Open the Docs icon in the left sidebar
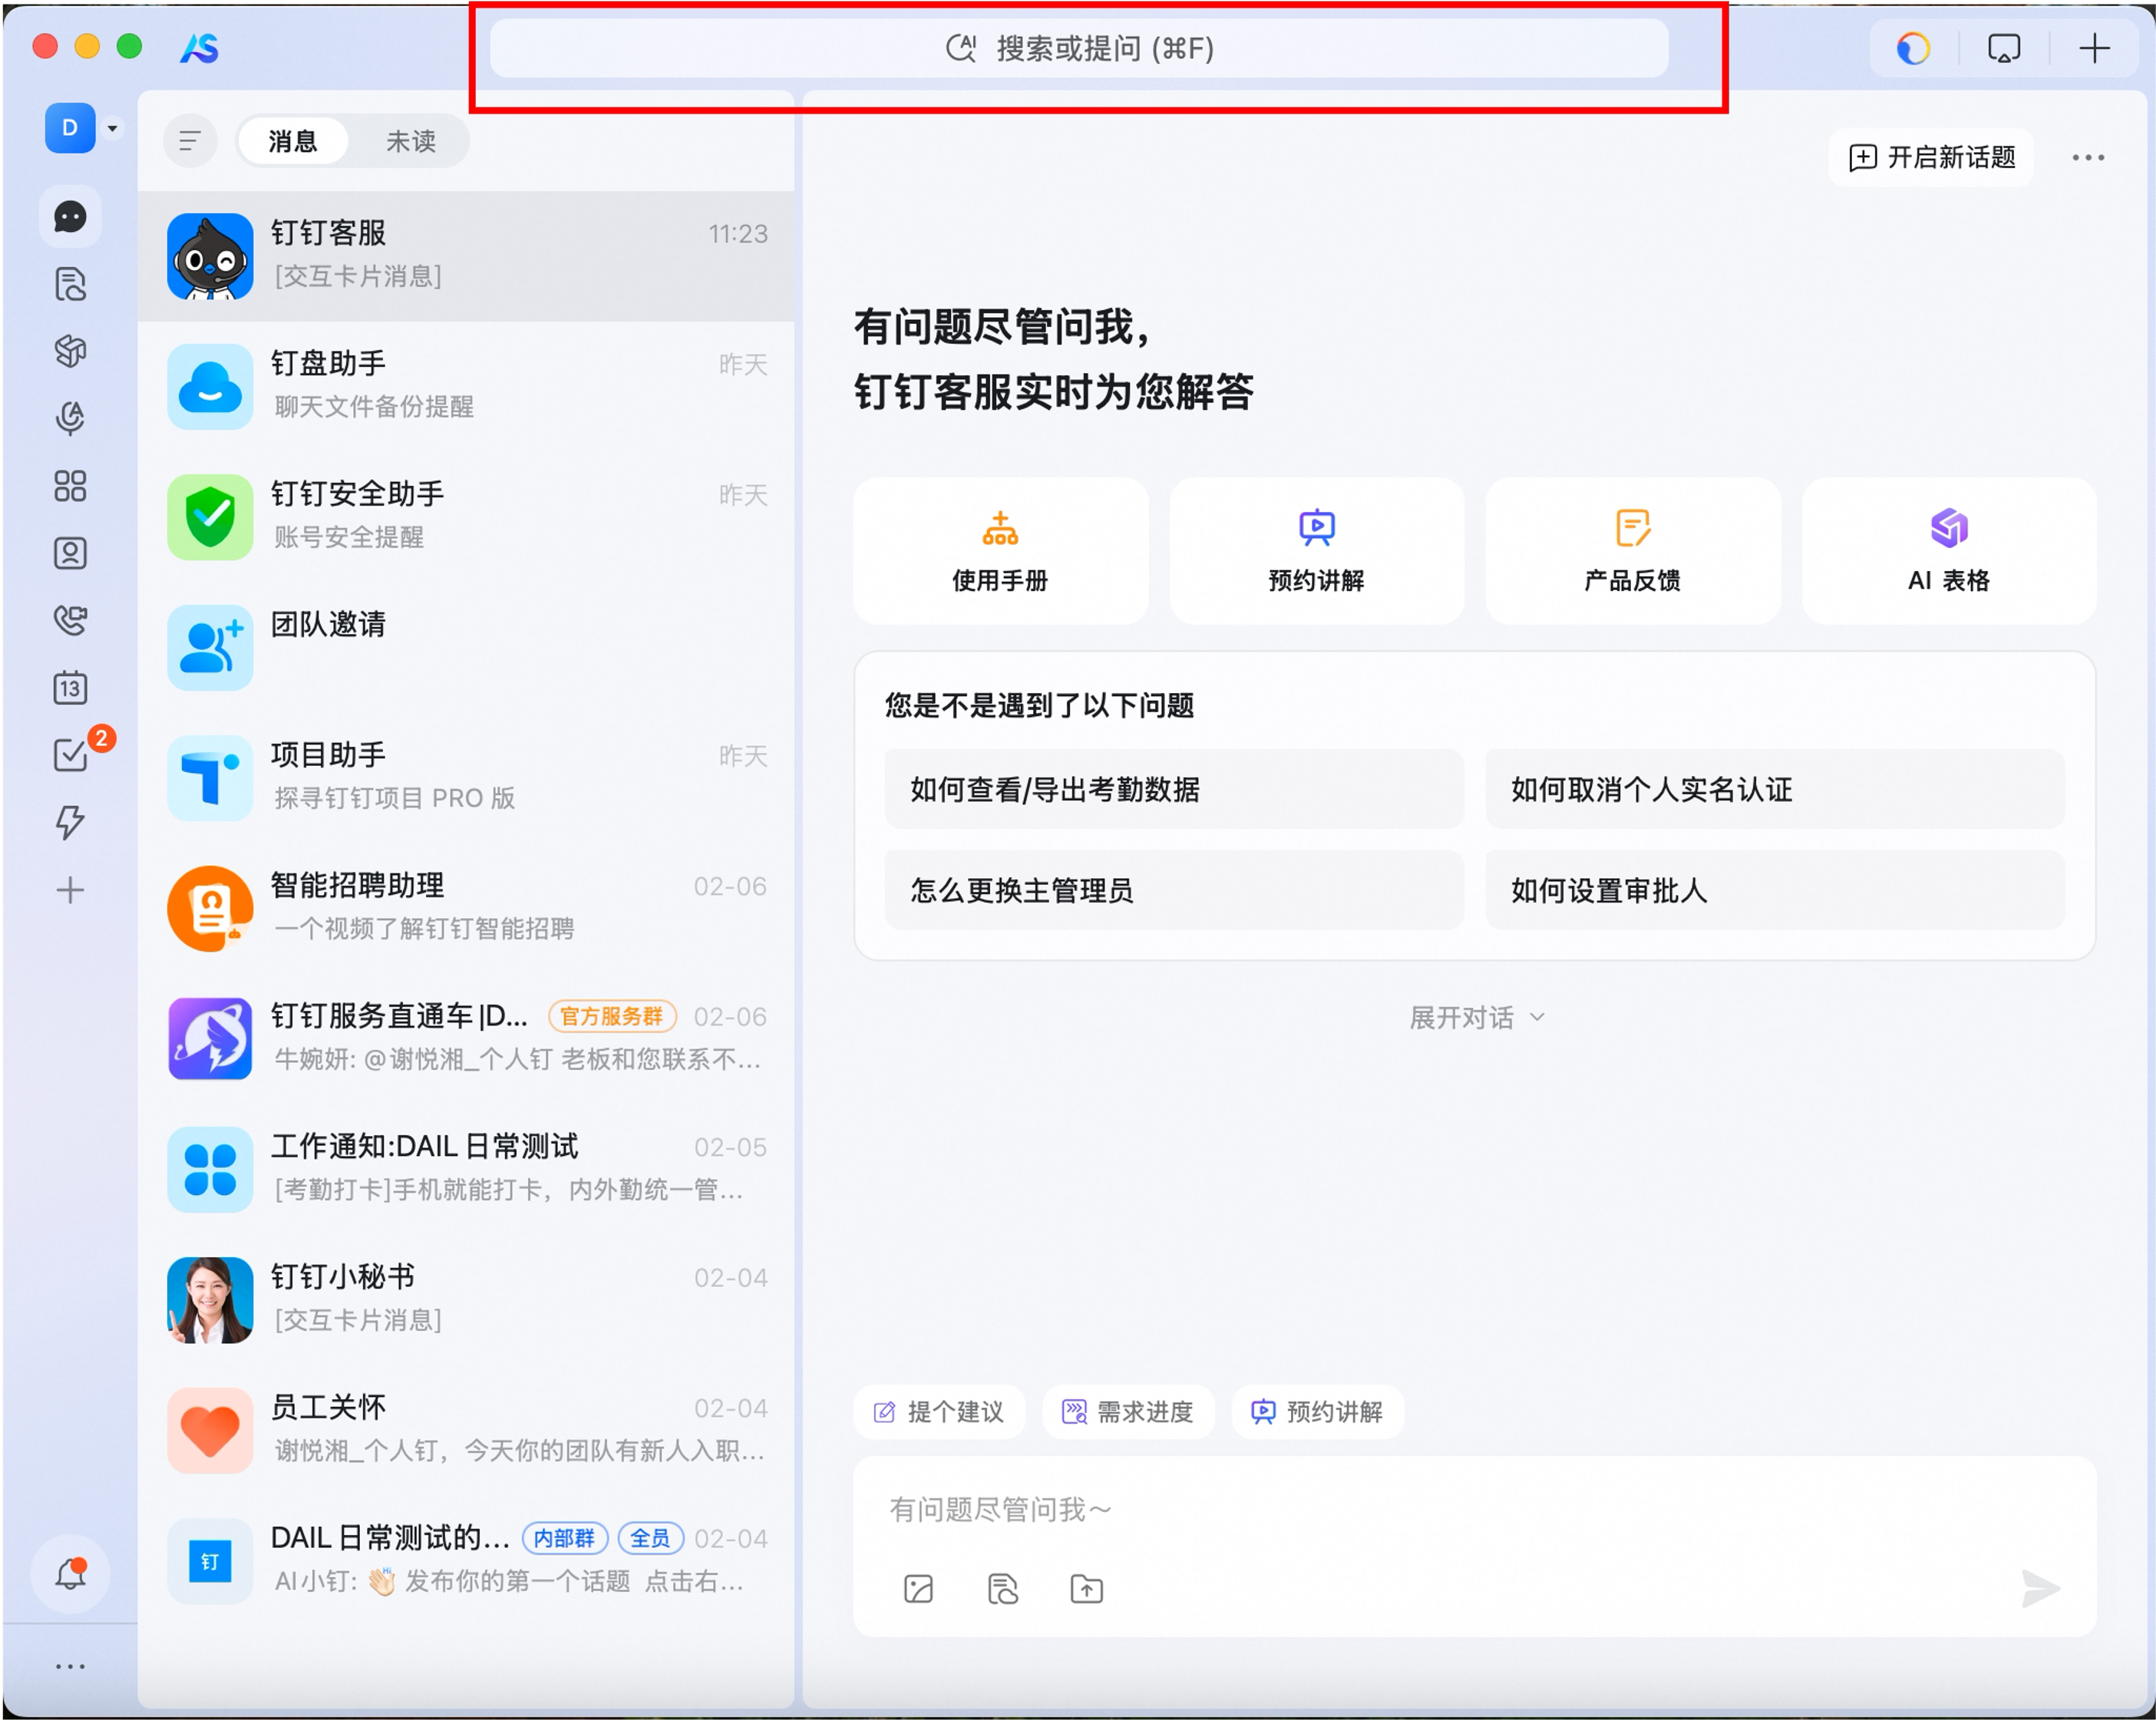 (x=70, y=285)
